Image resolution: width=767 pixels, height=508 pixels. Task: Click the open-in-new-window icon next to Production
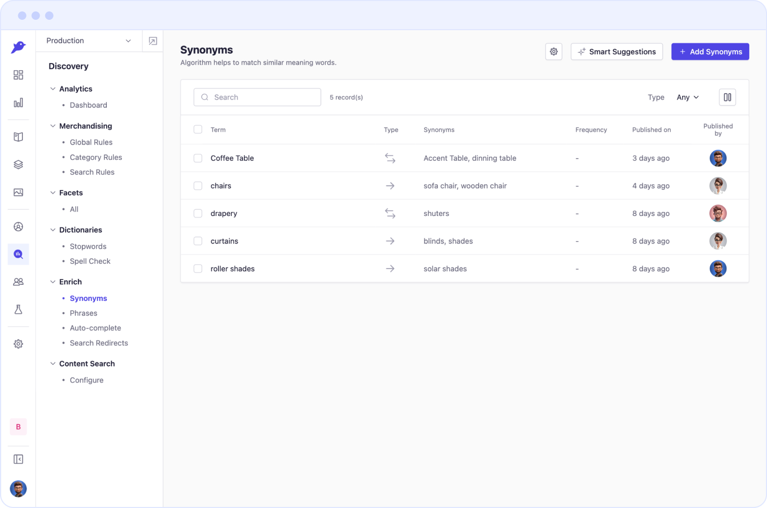(x=153, y=41)
